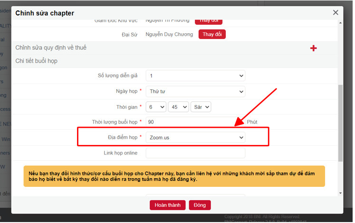This screenshot has width=355, height=223.
Task: Click Thay đổi button next to Nguyễn Duy Chương
Action: click(x=212, y=34)
